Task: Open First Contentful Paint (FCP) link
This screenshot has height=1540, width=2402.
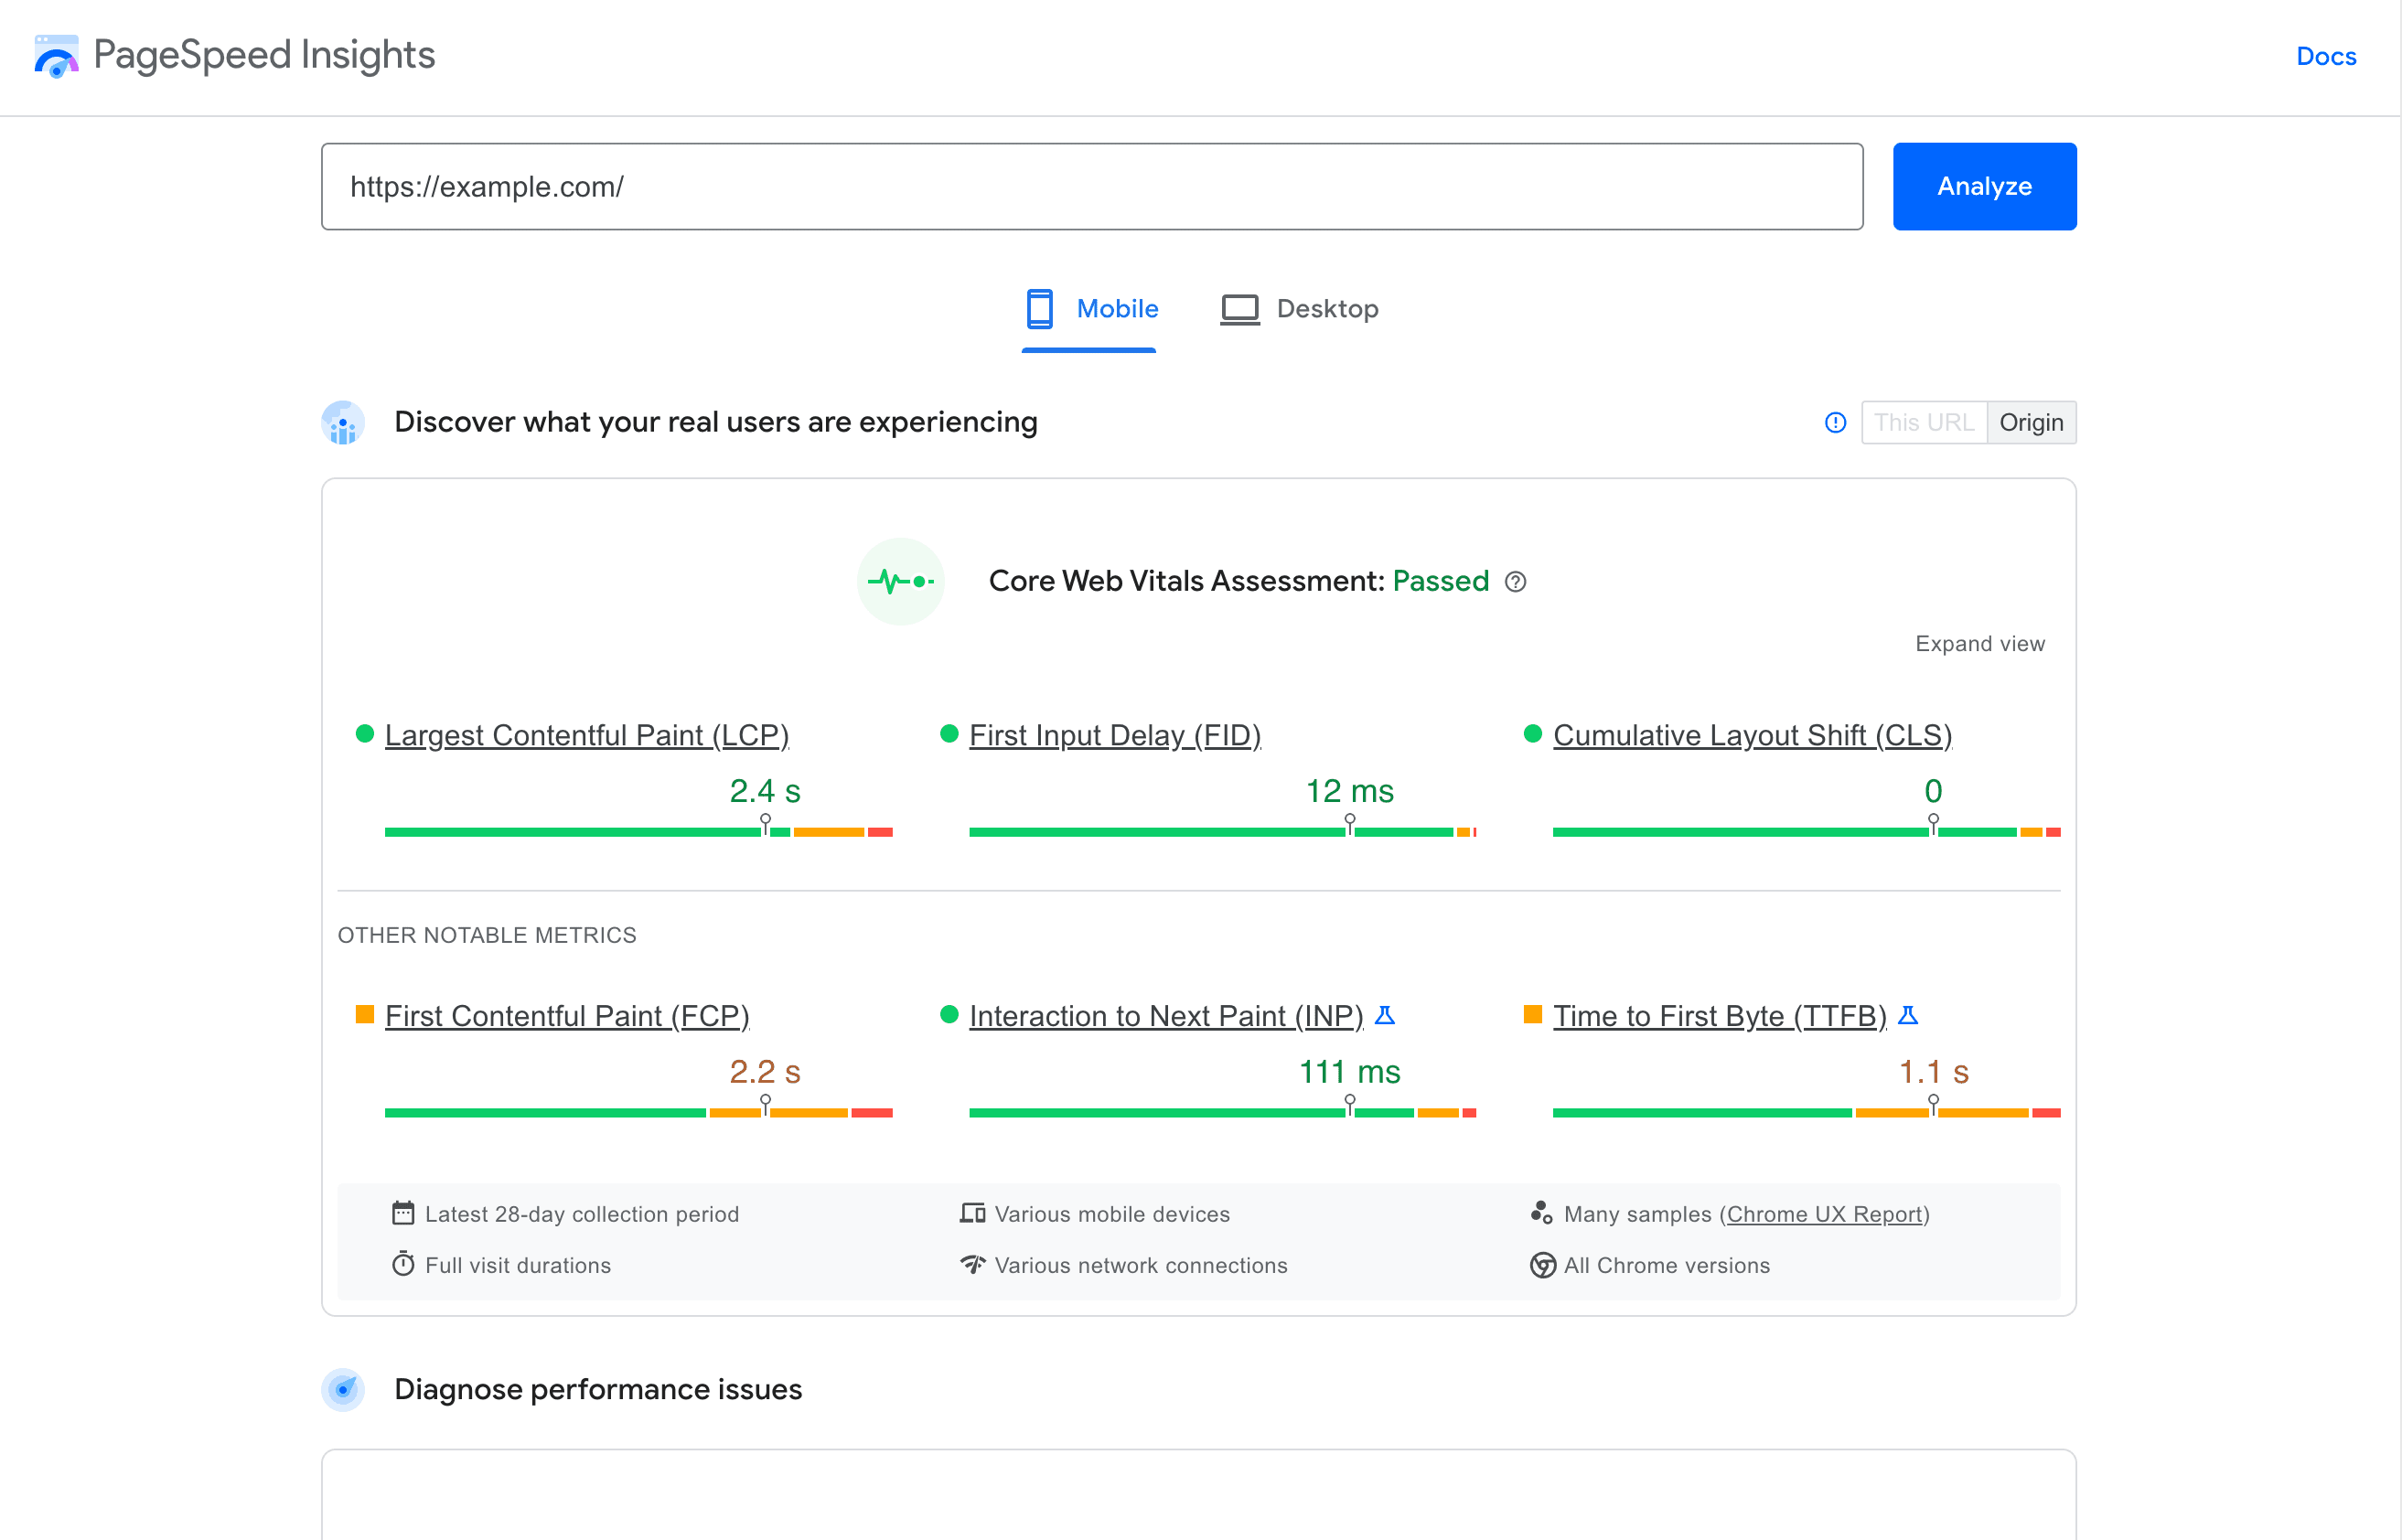Action: [x=567, y=1016]
